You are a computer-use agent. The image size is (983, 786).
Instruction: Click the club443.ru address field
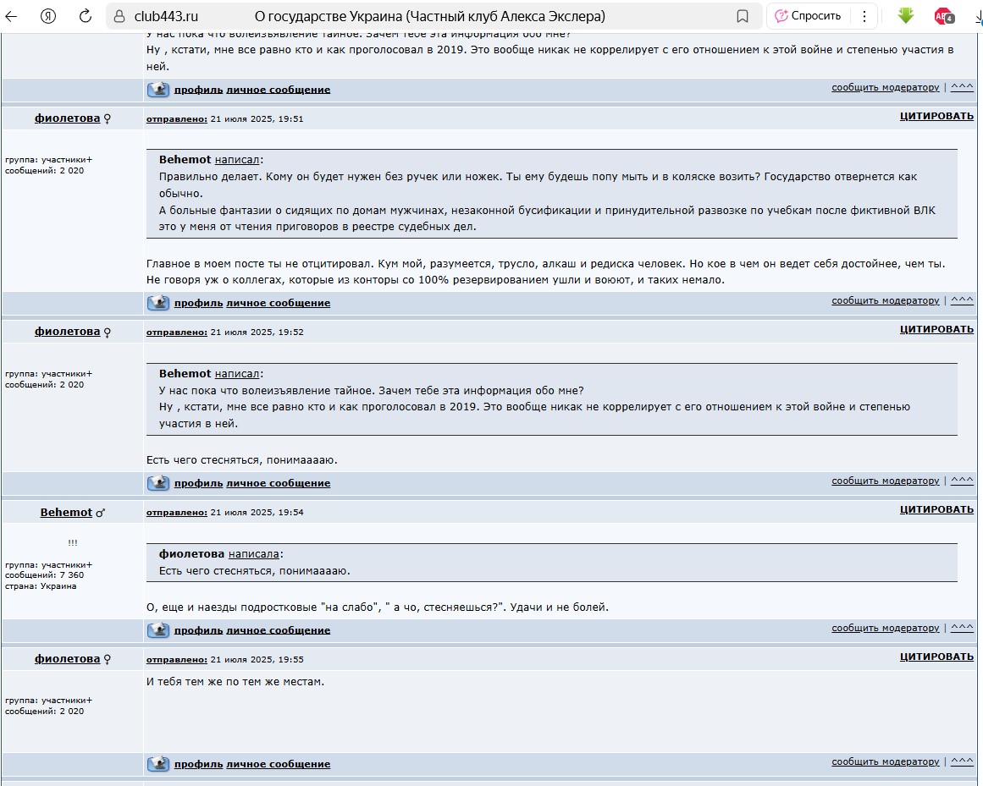166,16
